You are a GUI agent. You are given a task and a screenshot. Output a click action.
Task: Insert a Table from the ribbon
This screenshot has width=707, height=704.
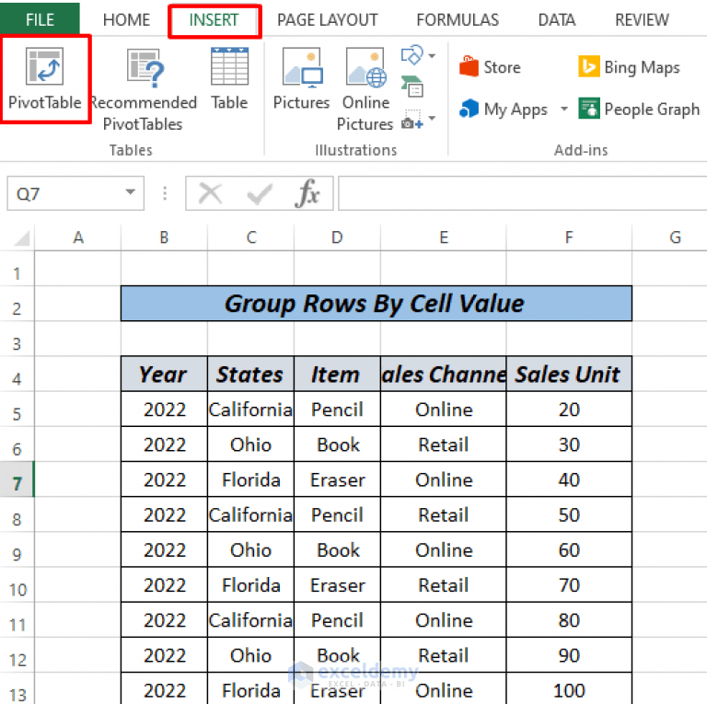(229, 78)
